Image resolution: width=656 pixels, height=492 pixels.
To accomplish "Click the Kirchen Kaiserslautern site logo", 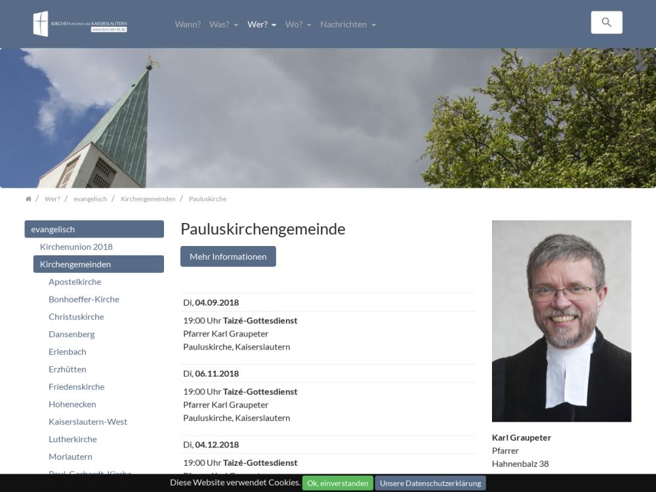I will 80,24.
